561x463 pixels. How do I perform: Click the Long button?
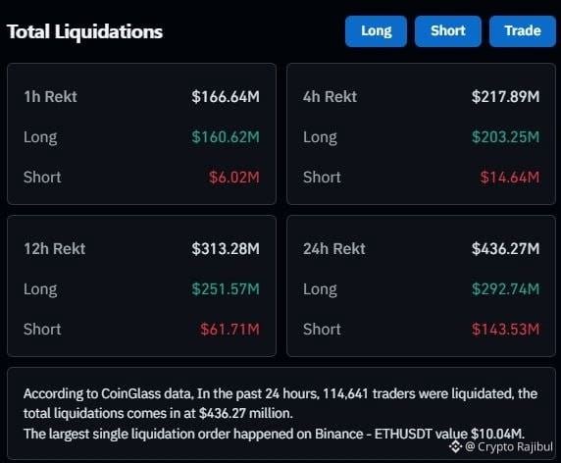[x=376, y=31]
